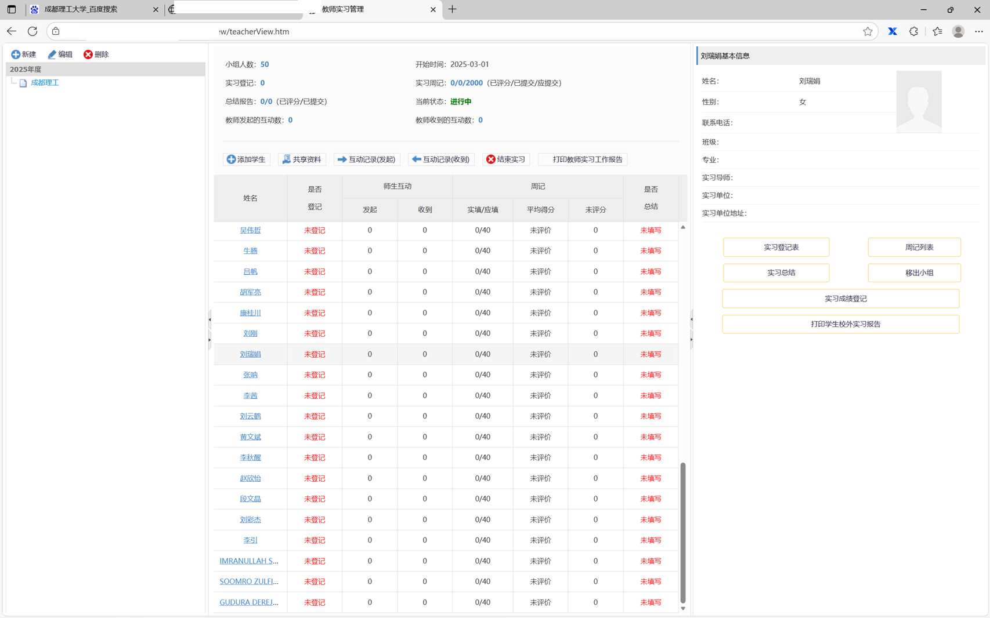Open a new browser tab
This screenshot has width=990, height=618.
click(452, 9)
